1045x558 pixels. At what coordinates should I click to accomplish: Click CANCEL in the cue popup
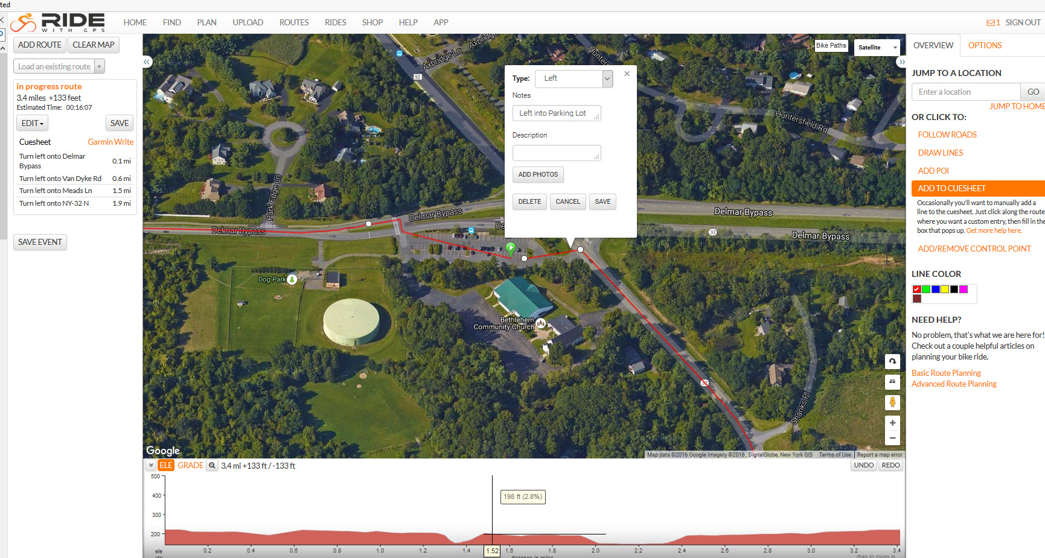(x=567, y=201)
